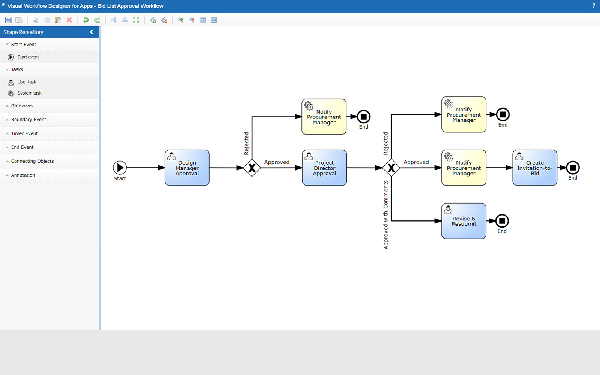
Task: Open the Help question mark
Action: [593, 6]
